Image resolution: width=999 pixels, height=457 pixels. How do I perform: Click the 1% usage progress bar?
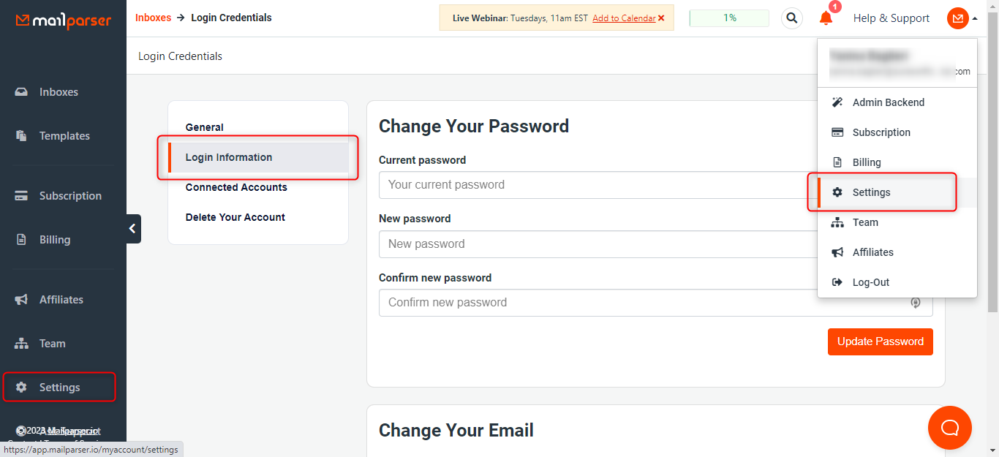729,18
